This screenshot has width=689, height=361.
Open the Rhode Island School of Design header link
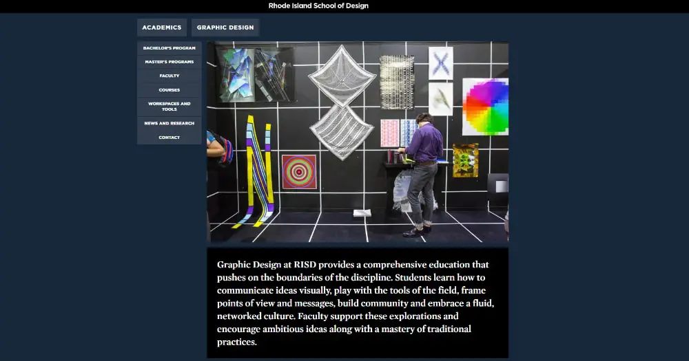pyautogui.click(x=318, y=6)
